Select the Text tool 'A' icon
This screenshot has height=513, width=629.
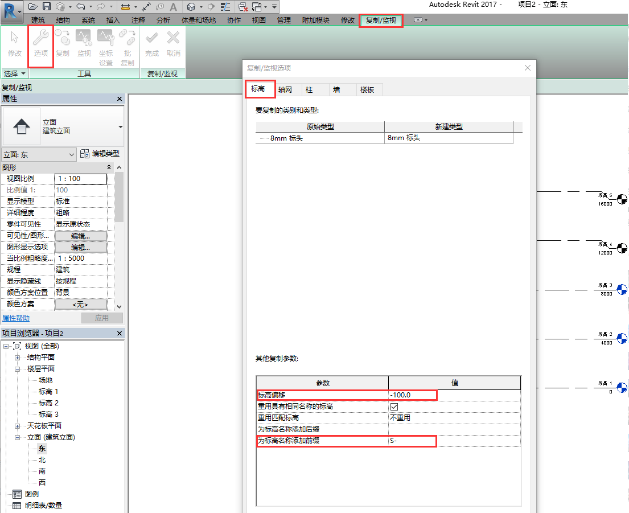click(173, 7)
